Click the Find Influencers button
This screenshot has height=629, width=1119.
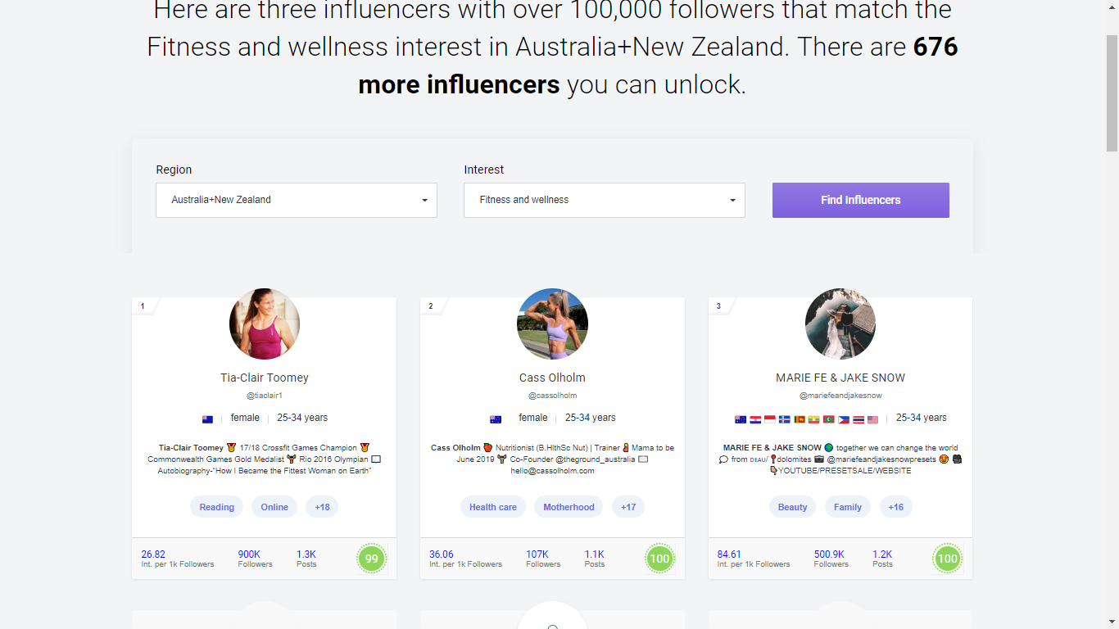coord(860,200)
